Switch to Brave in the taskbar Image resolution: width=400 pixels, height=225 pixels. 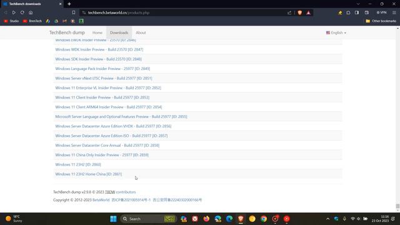tap(241, 219)
